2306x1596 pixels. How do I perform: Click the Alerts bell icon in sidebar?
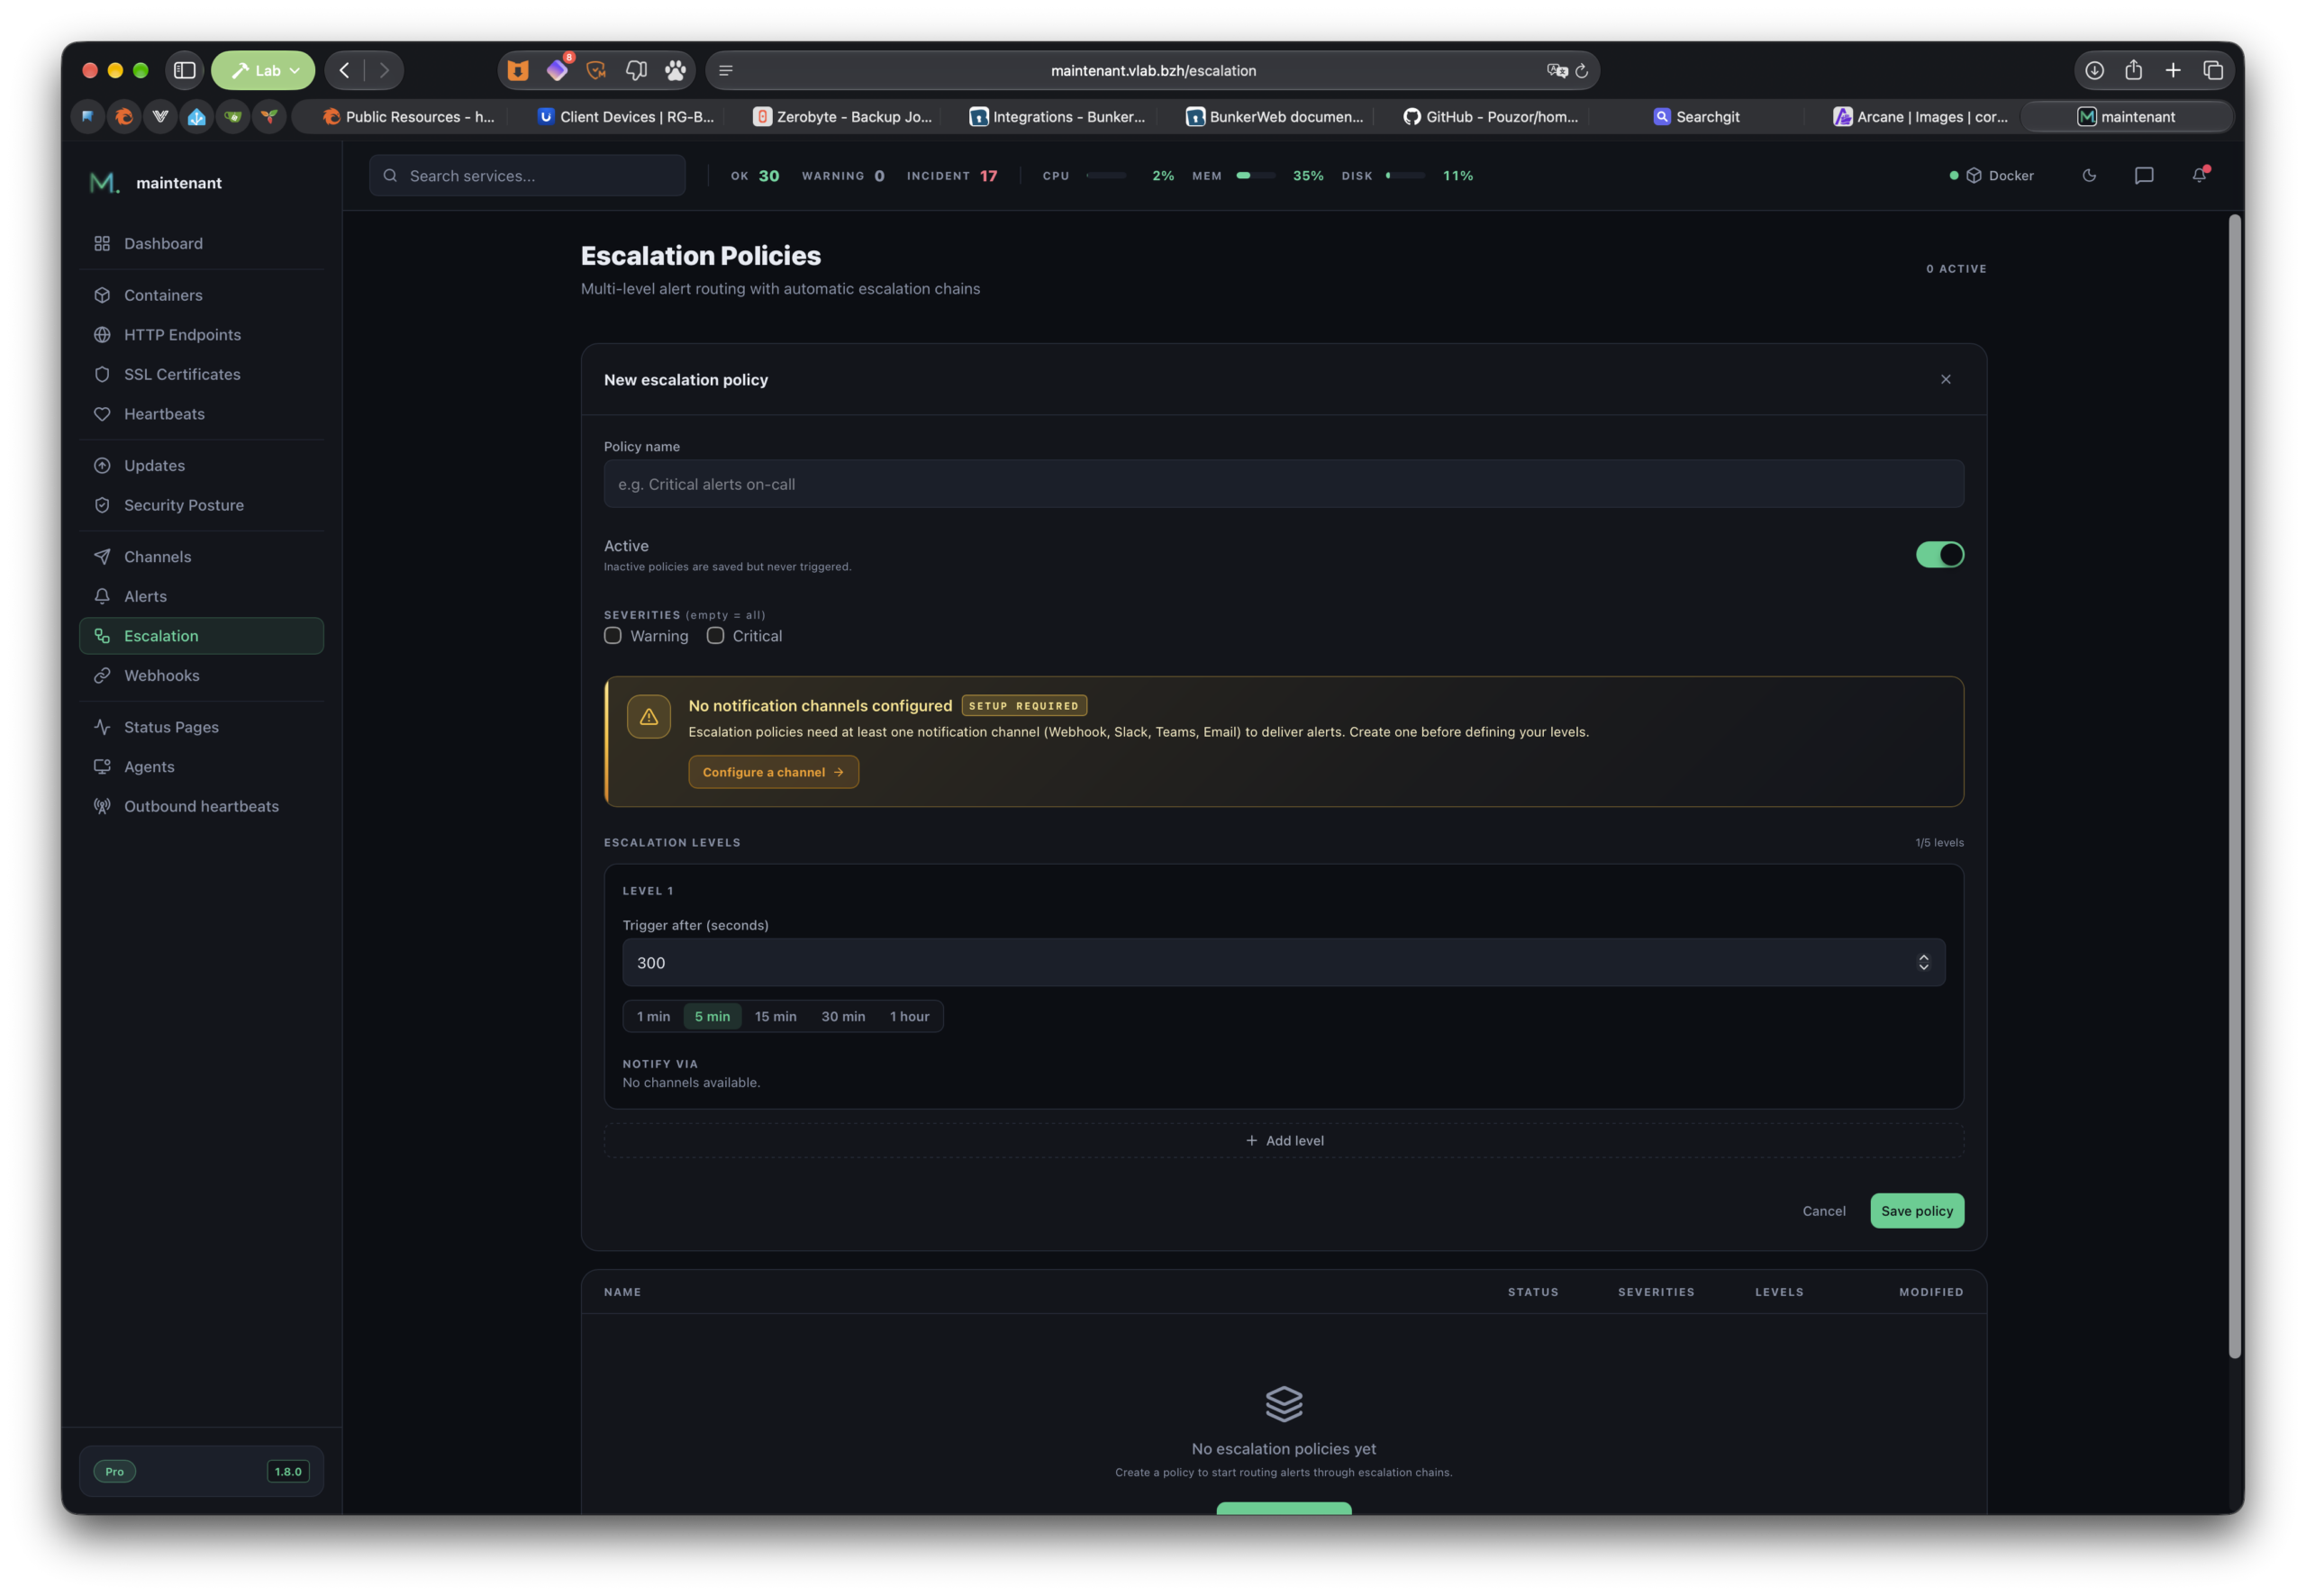102,596
